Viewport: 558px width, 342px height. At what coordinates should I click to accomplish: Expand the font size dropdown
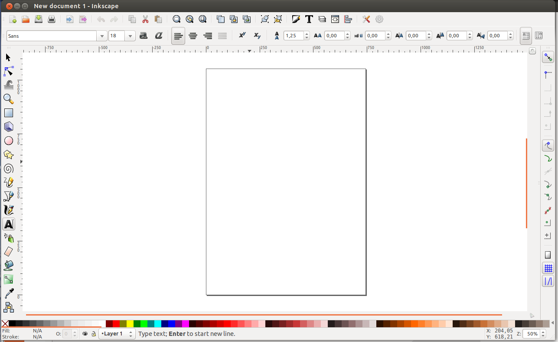tap(130, 36)
